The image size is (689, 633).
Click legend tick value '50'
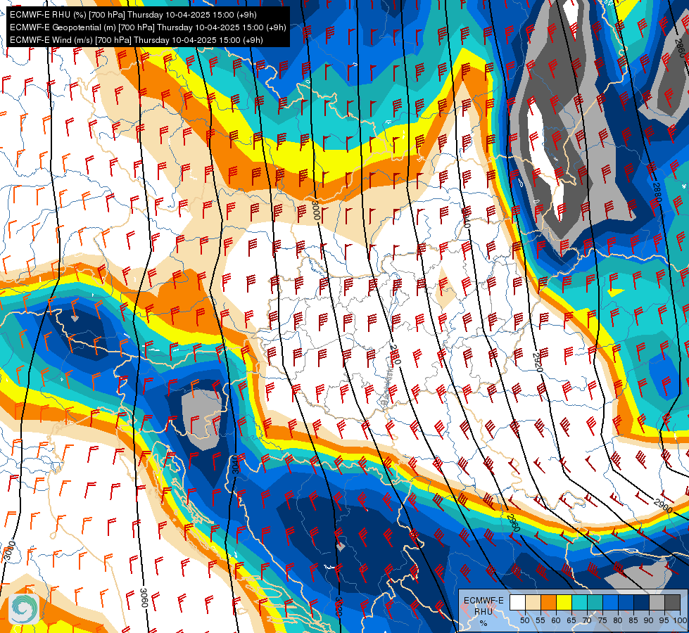[x=525, y=620]
